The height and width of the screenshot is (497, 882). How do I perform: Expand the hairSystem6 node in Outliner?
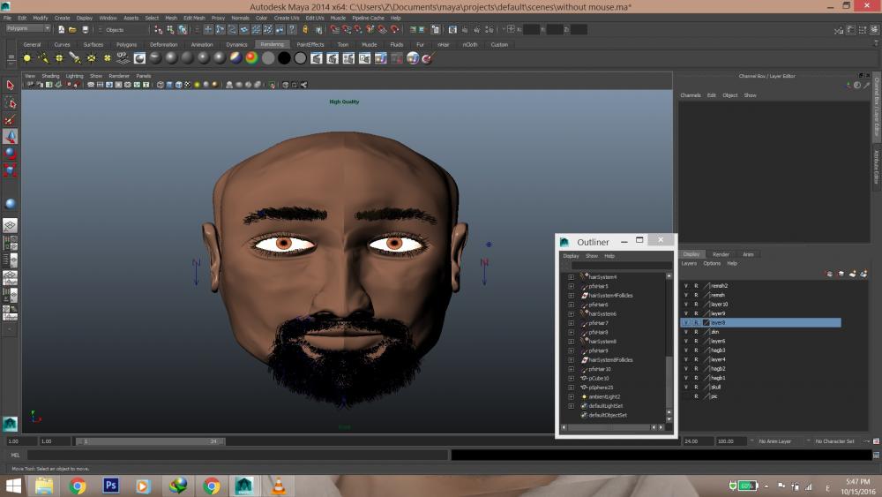click(571, 314)
